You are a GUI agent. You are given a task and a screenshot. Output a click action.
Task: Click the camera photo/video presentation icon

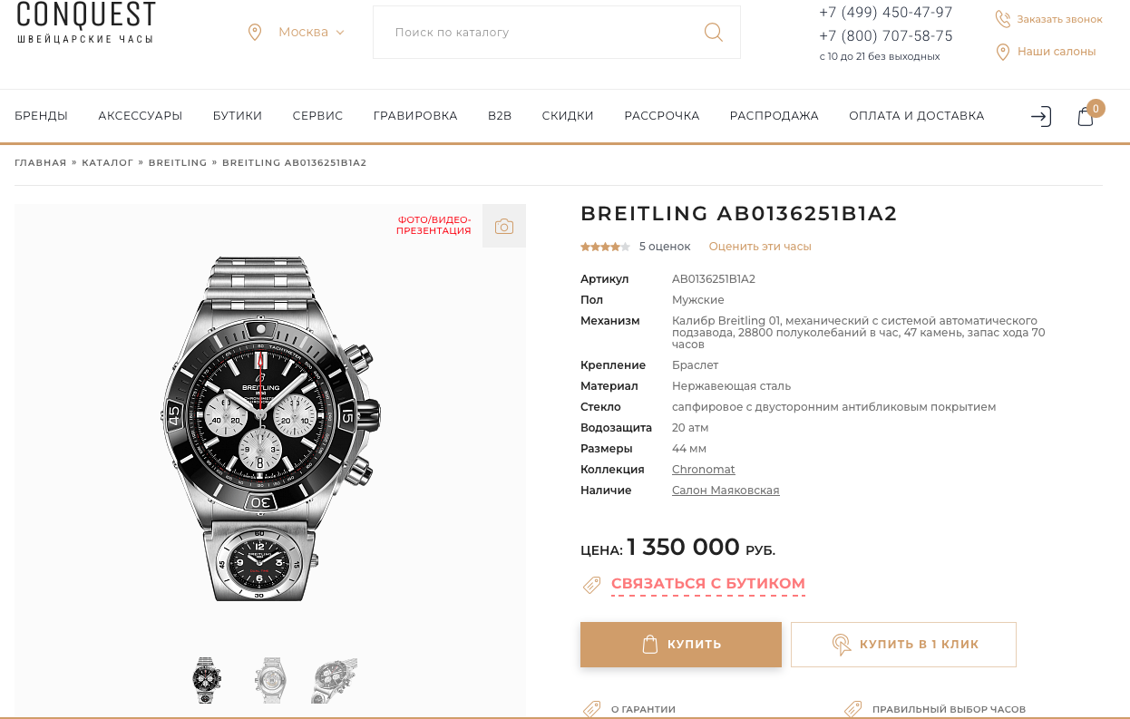(504, 226)
